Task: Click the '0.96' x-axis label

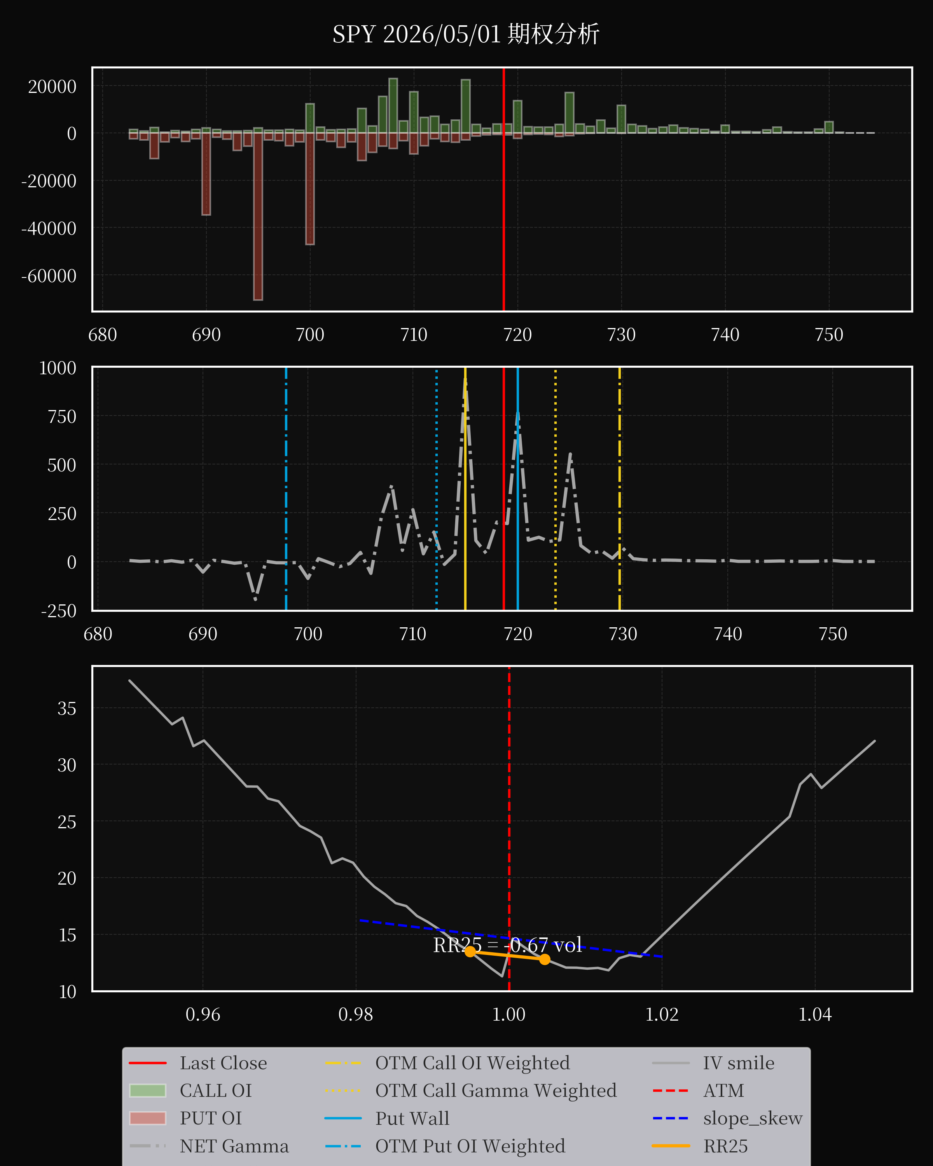Action: point(203,1014)
